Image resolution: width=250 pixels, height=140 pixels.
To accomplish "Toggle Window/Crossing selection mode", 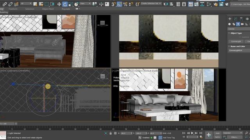I will (52, 4).
